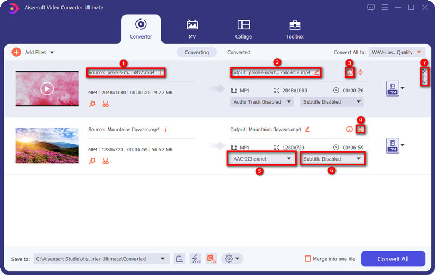Click the Aiseesoft app logo
This screenshot has height=275, width=435.
click(13, 8)
